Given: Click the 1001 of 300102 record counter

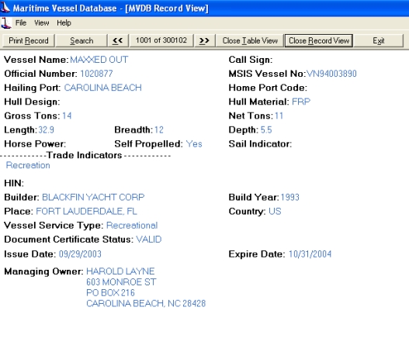Looking at the screenshot, I should coord(161,40).
